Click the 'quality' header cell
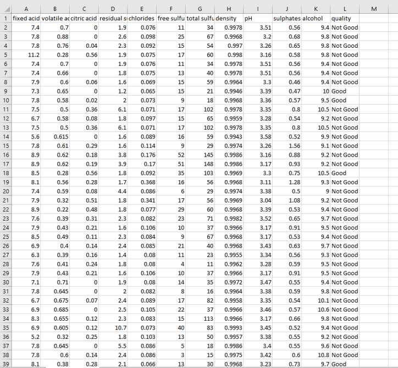The height and width of the screenshot is (368, 398). pos(345,19)
